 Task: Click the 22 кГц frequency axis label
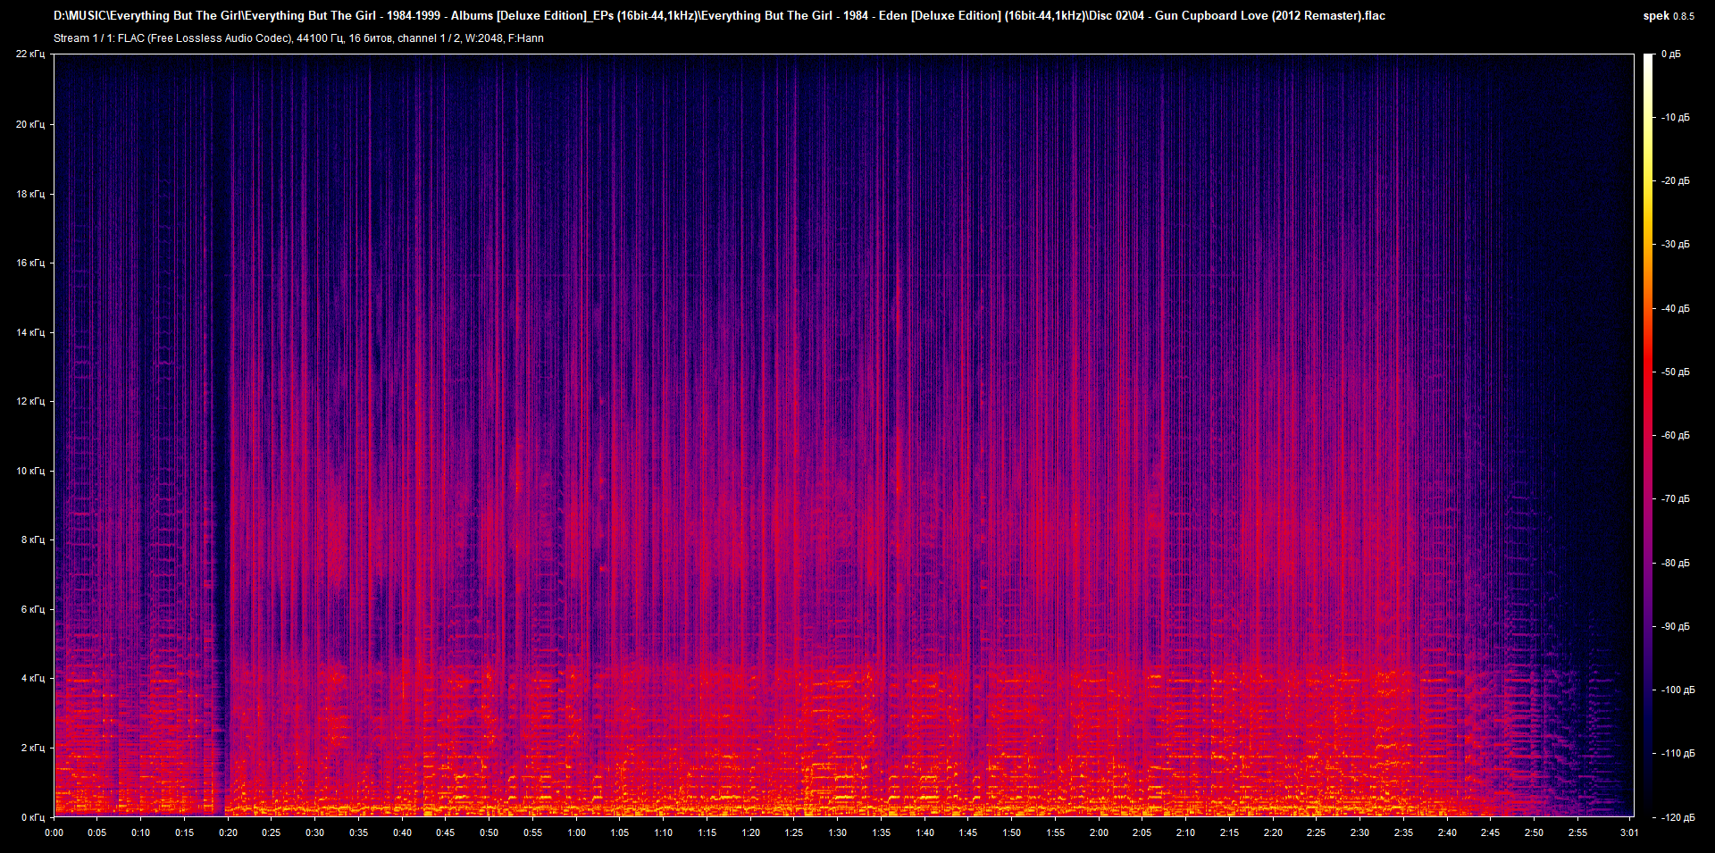coord(30,54)
